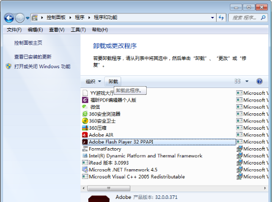
Task: Click the scrollbar left arrow
Action: pos(84,188)
